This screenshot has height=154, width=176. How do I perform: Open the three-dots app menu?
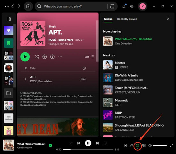point(7,6)
